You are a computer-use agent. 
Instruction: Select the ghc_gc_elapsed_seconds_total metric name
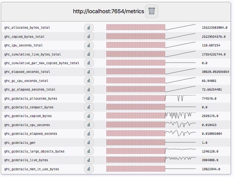coord(30,89)
